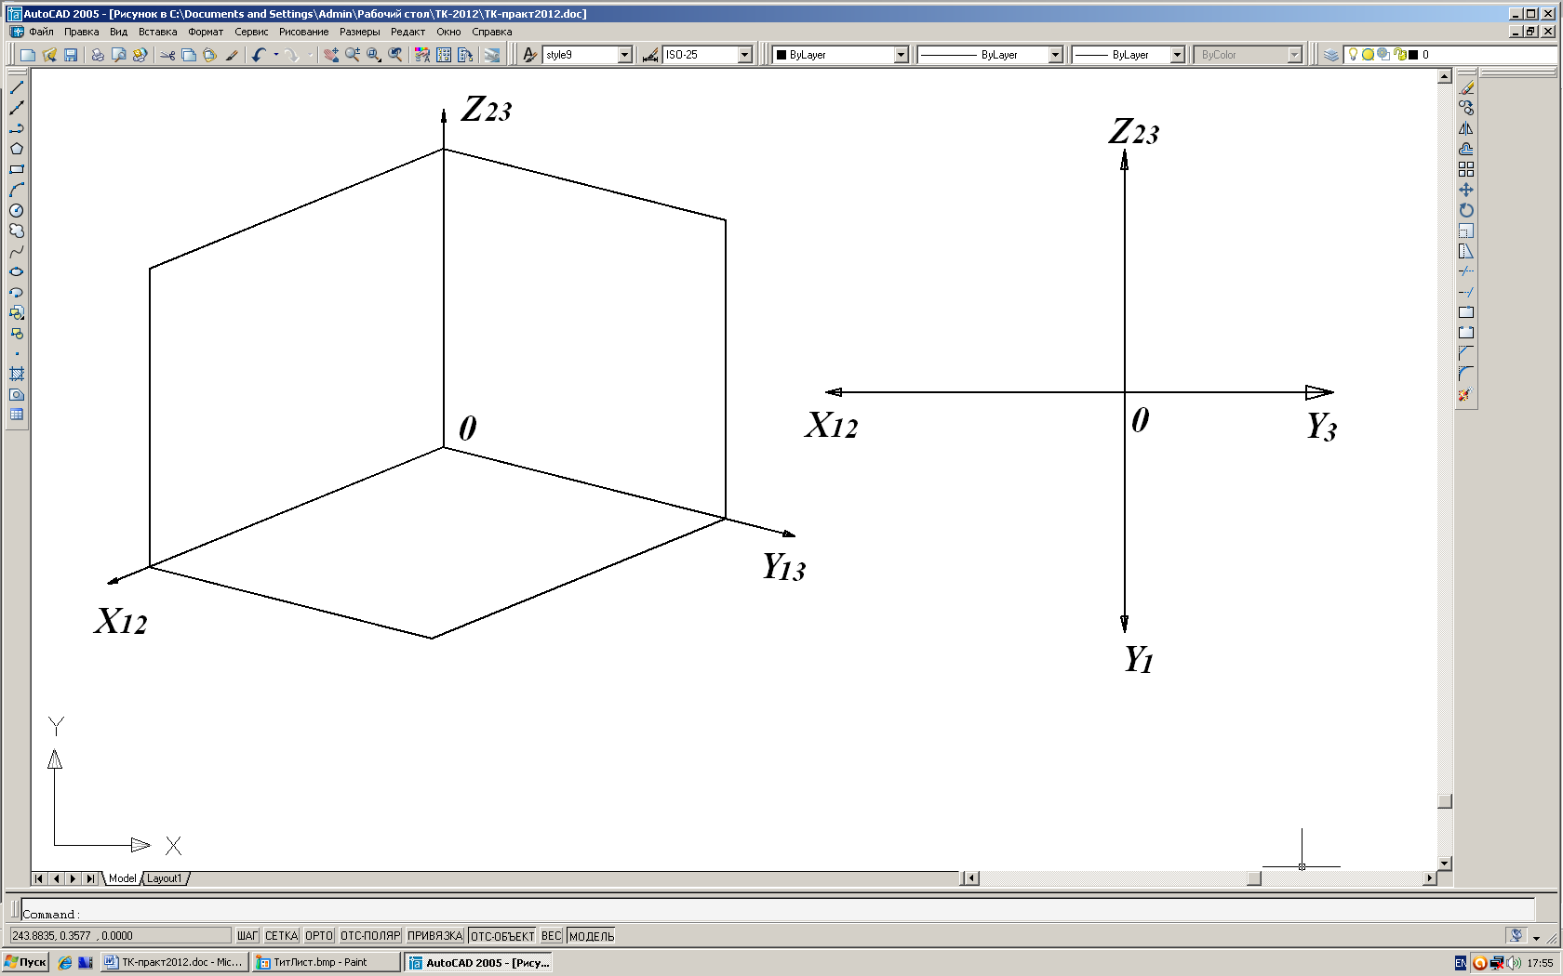Open the Рисование menu
Image resolution: width=1563 pixels, height=976 pixels.
point(303,32)
